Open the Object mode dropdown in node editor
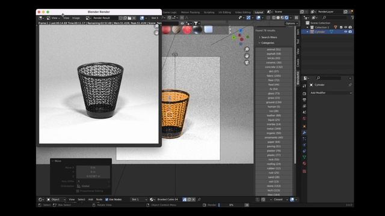 click(57, 199)
